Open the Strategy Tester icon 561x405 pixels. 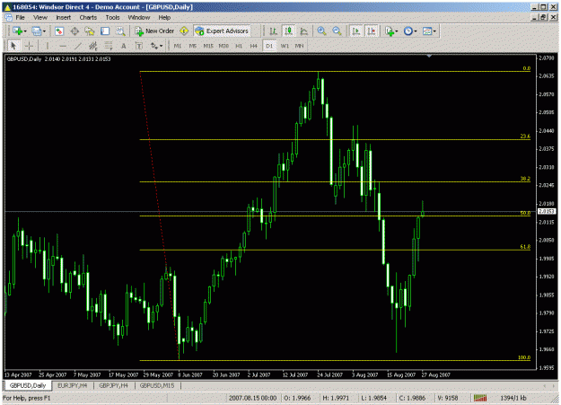[x=120, y=31]
